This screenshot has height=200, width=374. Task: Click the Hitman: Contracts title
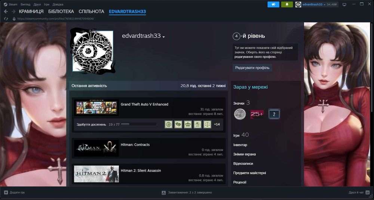tap(135, 144)
